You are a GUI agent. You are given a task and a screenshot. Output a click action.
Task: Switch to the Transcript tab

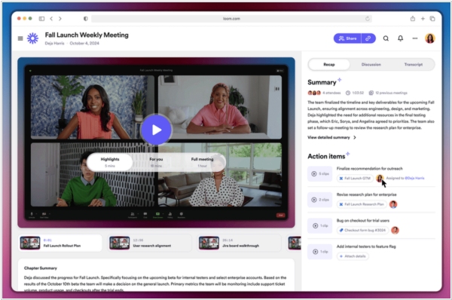(x=413, y=65)
